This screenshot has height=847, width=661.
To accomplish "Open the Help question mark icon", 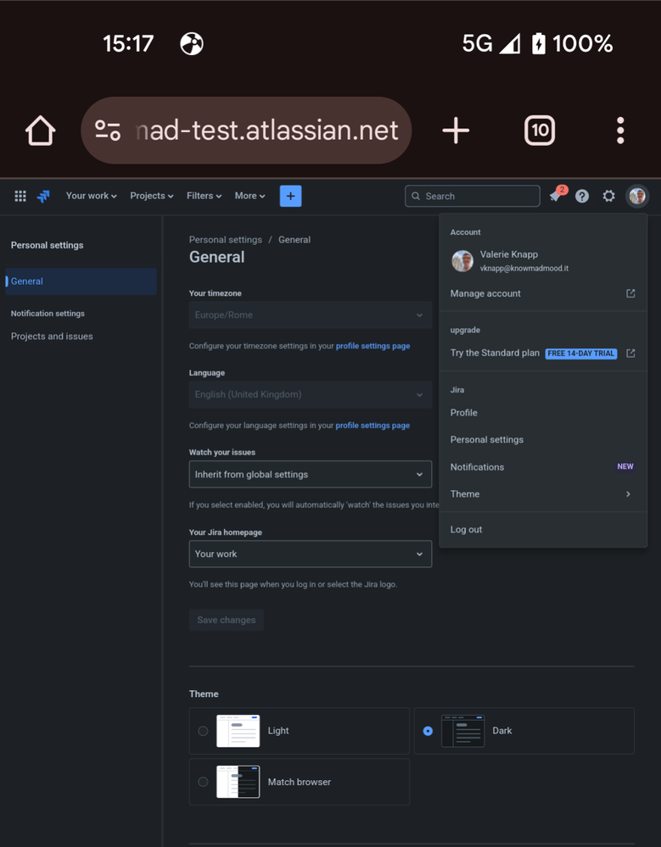I will (x=581, y=196).
